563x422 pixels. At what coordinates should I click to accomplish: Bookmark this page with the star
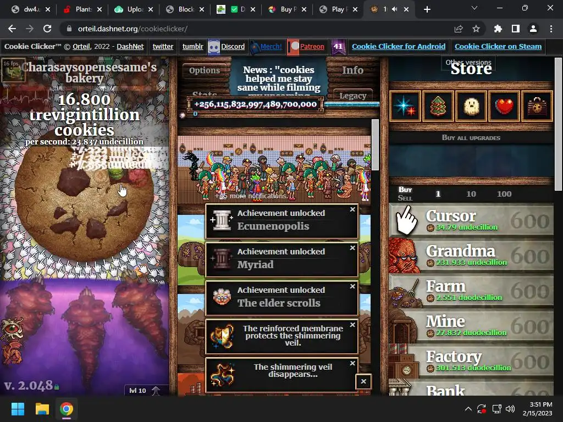tap(476, 29)
